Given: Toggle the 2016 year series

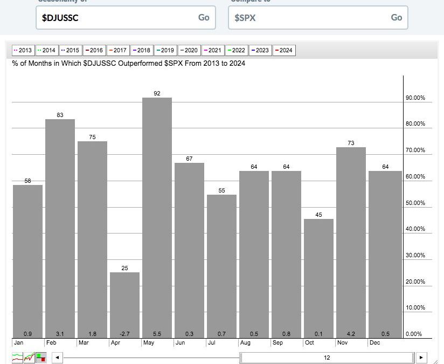Looking at the screenshot, I should 94,51.
